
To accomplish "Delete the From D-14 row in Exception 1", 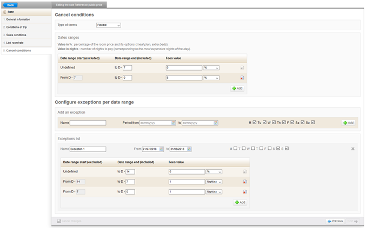I will point(245,182).
